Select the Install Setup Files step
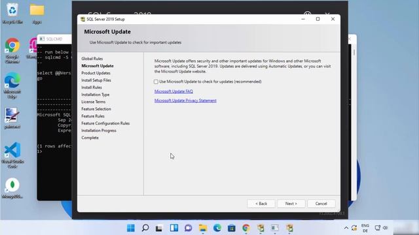 coord(96,80)
